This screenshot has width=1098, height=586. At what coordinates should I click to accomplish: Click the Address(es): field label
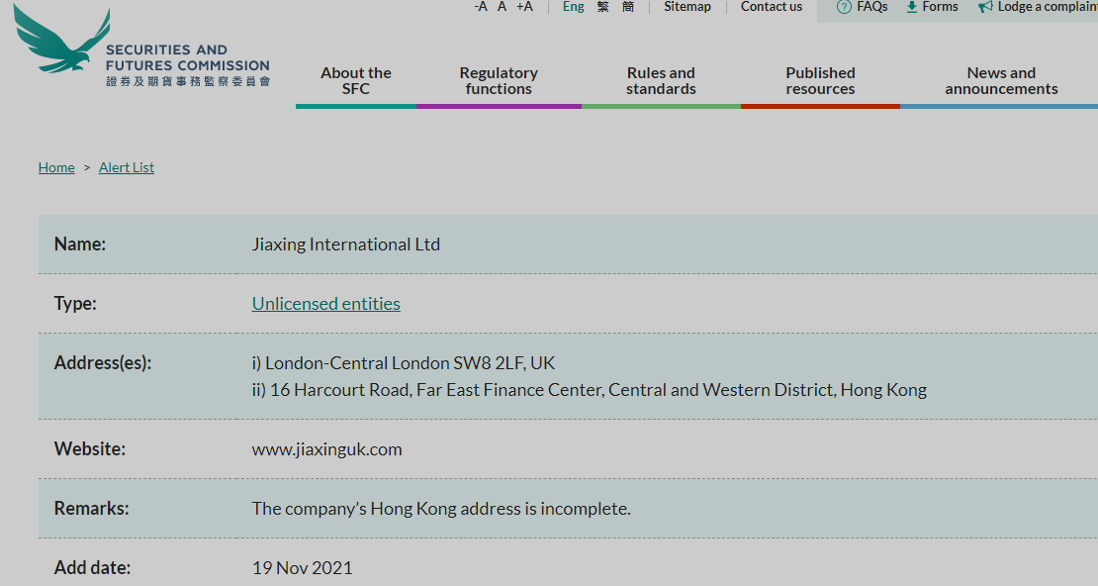(x=103, y=363)
